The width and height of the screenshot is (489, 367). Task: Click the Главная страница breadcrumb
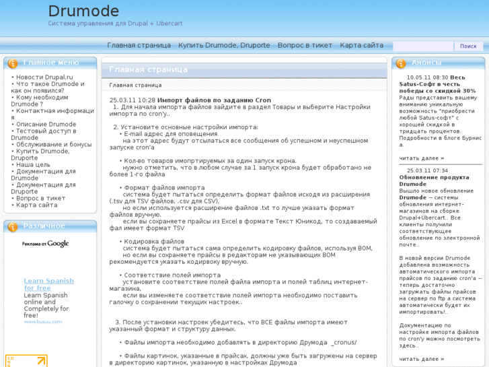(x=135, y=85)
